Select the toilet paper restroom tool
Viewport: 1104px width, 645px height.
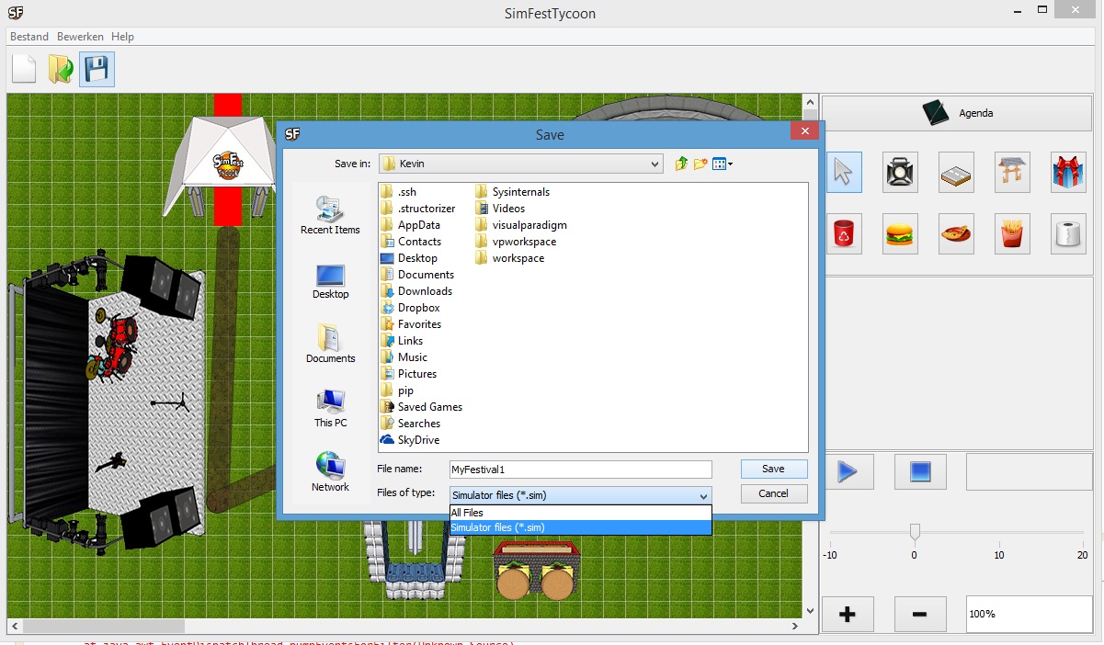pyautogui.click(x=1068, y=234)
